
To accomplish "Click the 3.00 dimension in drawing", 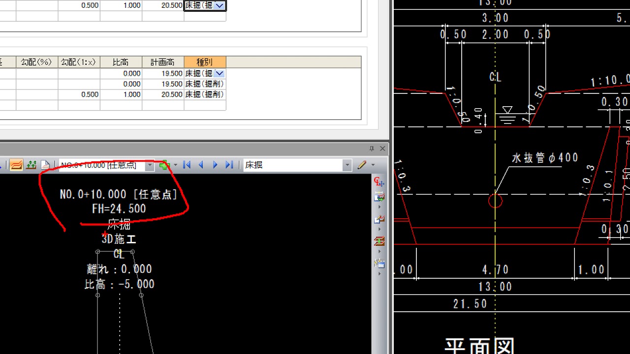I will [495, 18].
